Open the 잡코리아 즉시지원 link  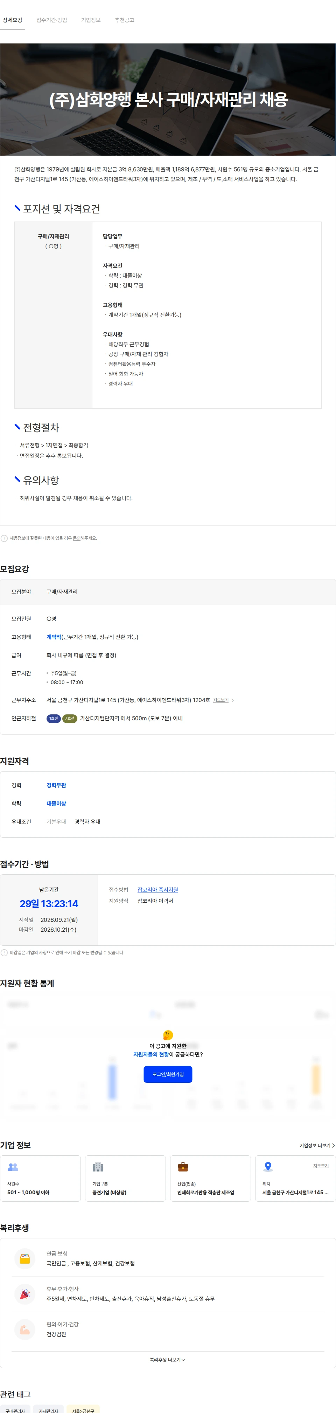(158, 889)
